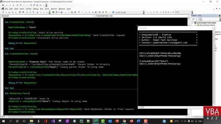
Task: Close the Project panel
Action: [x=219, y=15]
